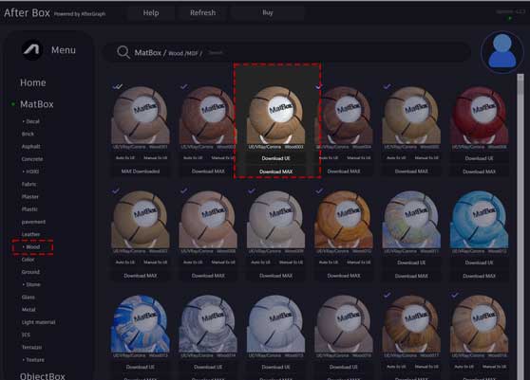Select the Metal category
This screenshot has height=380, width=530.
click(x=28, y=310)
